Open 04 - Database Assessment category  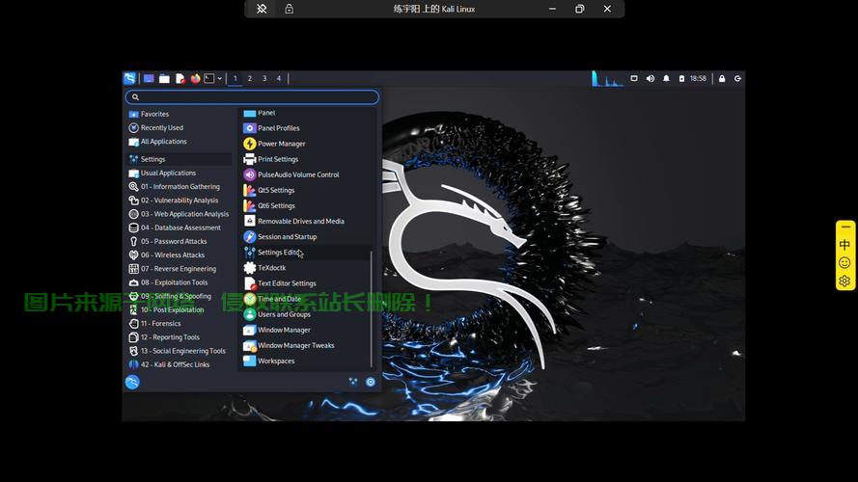point(180,228)
